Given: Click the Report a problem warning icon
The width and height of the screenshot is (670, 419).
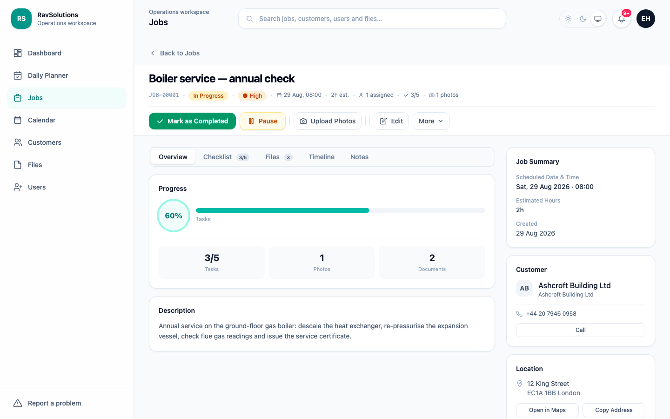Looking at the screenshot, I should (18, 403).
